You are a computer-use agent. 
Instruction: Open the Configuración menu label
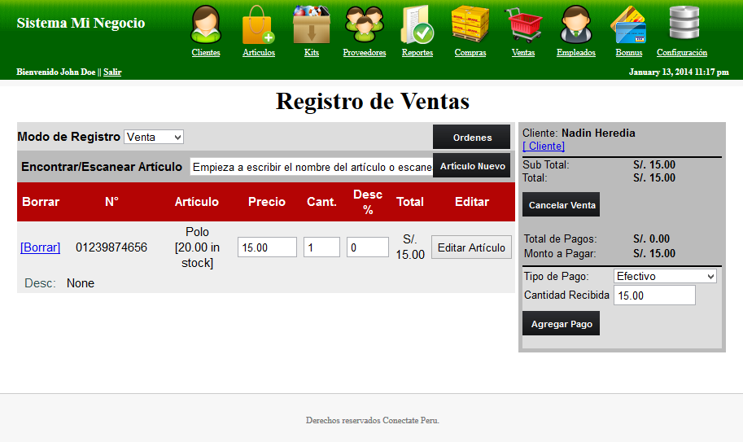tap(682, 53)
